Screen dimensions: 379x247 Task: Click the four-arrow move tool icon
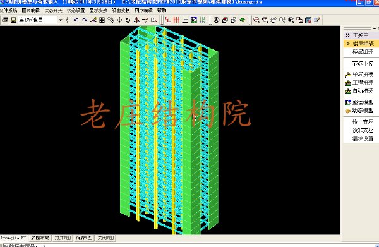click(119, 20)
